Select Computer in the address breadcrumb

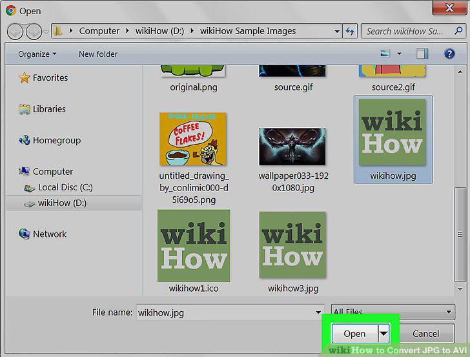pos(99,31)
